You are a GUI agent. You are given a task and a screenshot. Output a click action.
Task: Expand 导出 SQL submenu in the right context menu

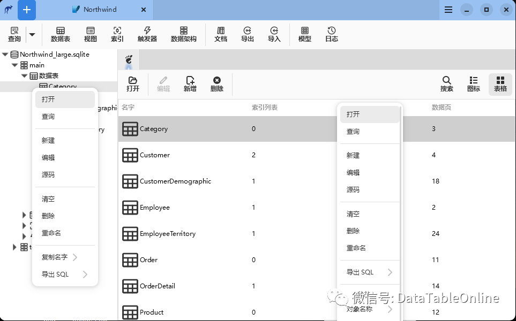tap(370, 272)
